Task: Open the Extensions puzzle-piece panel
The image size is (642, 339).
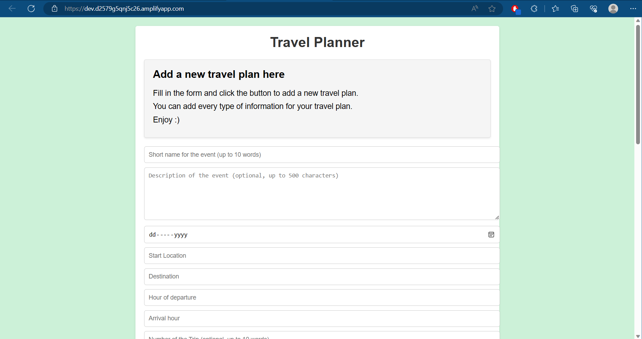Action: (534, 9)
